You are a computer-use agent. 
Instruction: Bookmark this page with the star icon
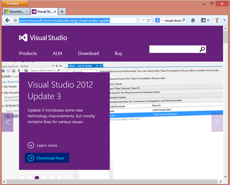[x=138, y=20]
